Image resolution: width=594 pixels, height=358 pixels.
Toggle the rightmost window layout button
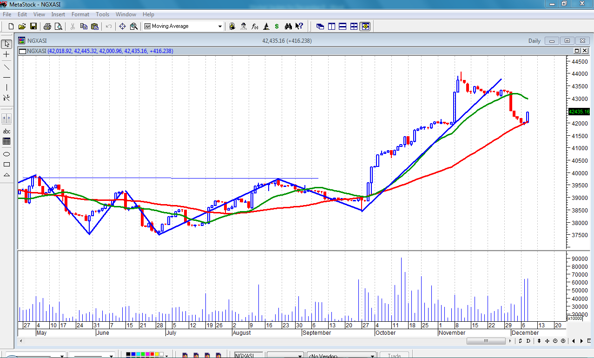click(365, 27)
